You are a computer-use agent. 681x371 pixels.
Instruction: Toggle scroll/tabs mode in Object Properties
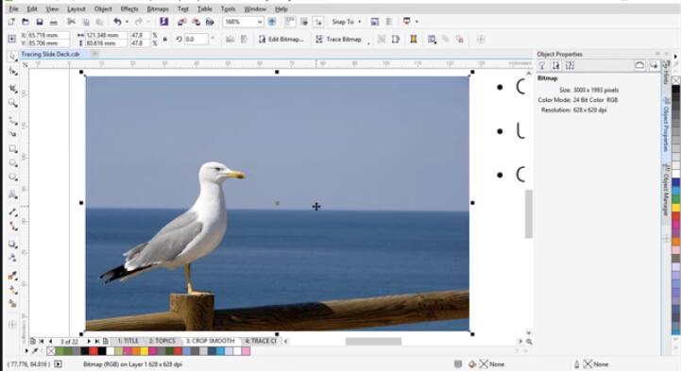[639, 65]
